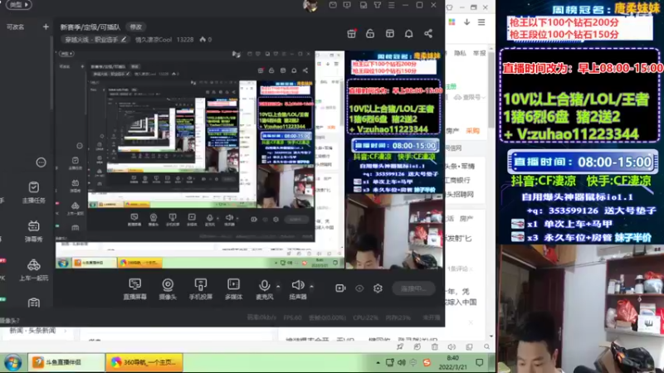This screenshot has width=664, height=373.
Task: Open the browser colorful apps grid icon
Action: click(452, 22)
